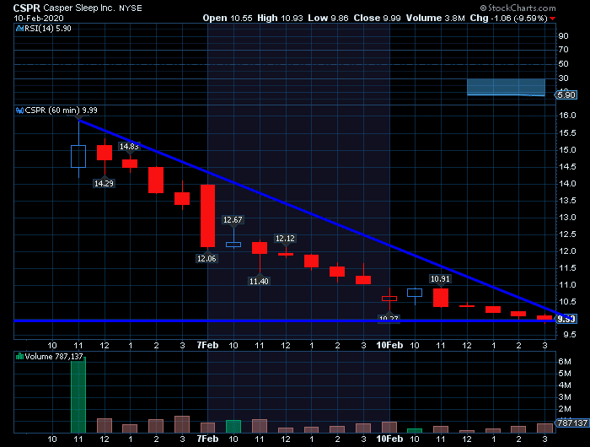Click the 6M volume axis label
This screenshot has width=590, height=447.
pos(565,362)
